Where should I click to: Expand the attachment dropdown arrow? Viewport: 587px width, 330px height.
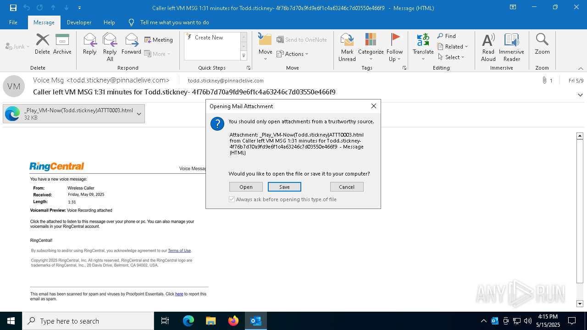[x=139, y=114]
